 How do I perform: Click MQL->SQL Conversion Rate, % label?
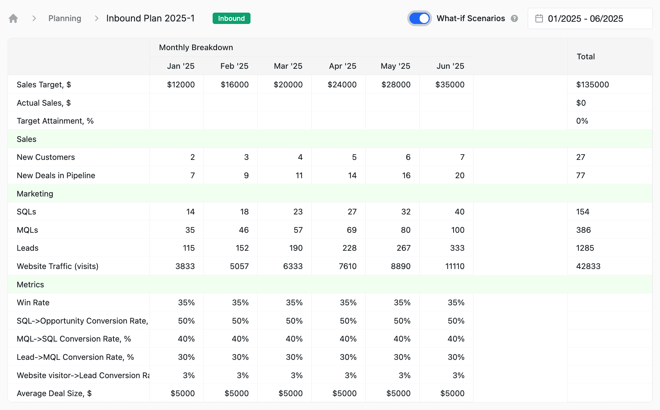74,339
